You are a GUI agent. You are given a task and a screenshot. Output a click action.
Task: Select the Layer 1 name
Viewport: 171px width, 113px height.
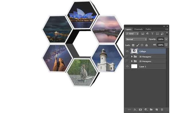click(143, 67)
